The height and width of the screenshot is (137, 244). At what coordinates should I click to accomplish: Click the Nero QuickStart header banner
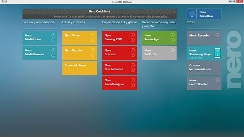[x=99, y=14]
